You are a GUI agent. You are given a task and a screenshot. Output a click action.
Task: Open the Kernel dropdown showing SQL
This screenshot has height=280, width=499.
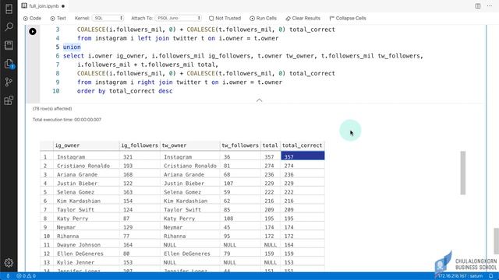108,18
